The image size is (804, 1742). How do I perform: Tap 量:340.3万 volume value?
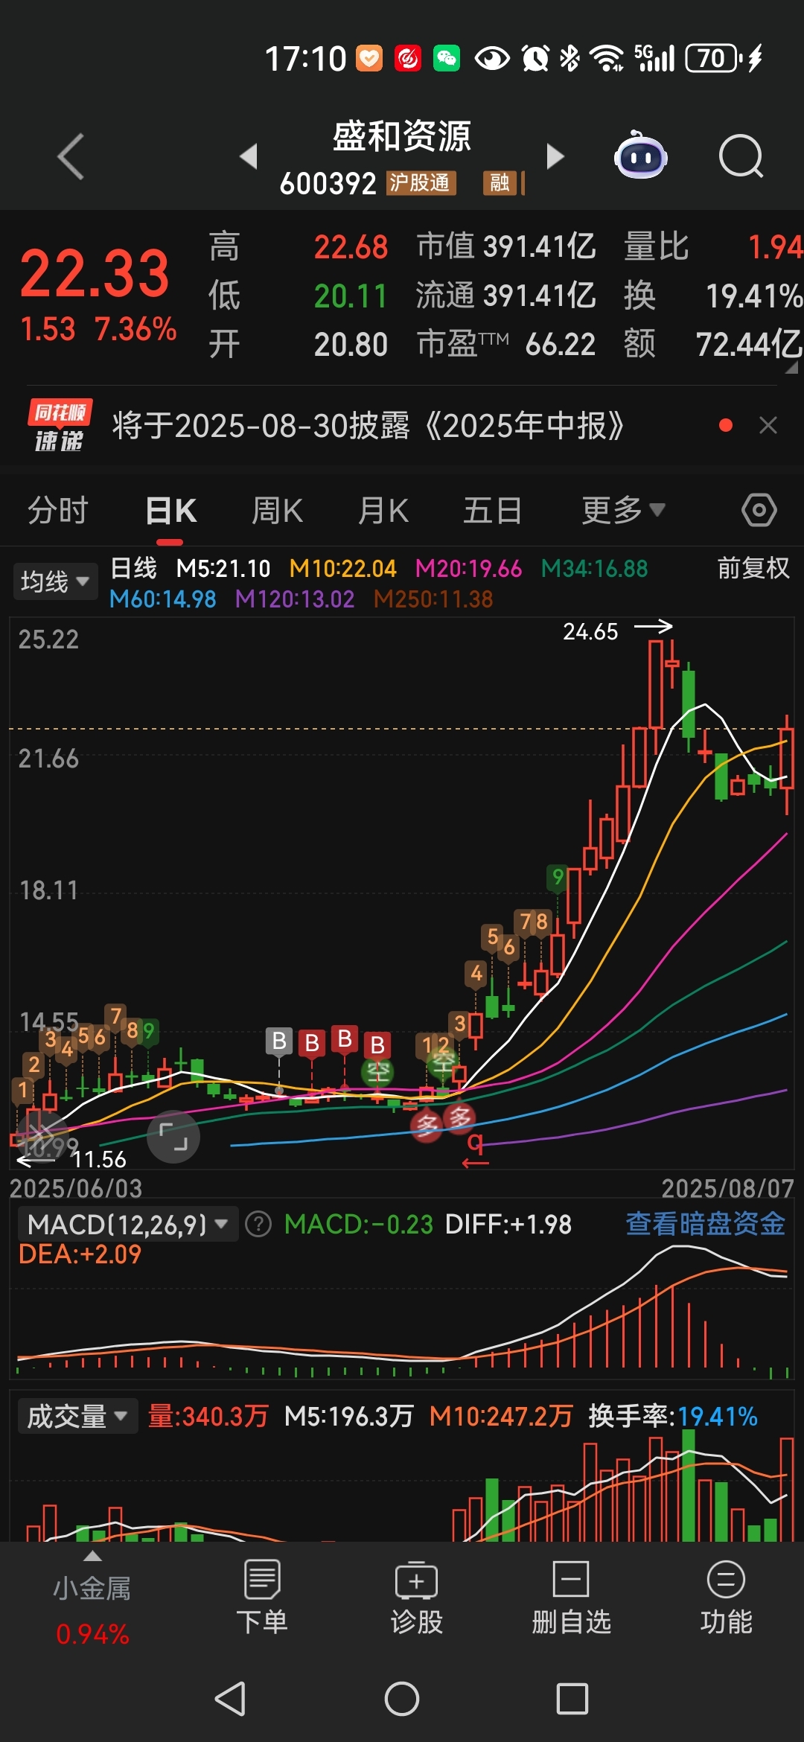(208, 1416)
